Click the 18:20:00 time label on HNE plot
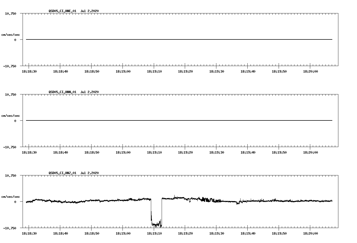Image resolution: width=357 pixels, height=243 pixels. tap(310, 71)
